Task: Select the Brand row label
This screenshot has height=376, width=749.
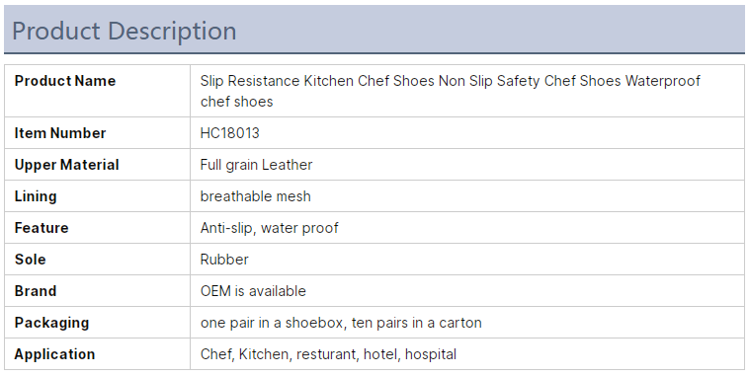Action: tap(36, 291)
